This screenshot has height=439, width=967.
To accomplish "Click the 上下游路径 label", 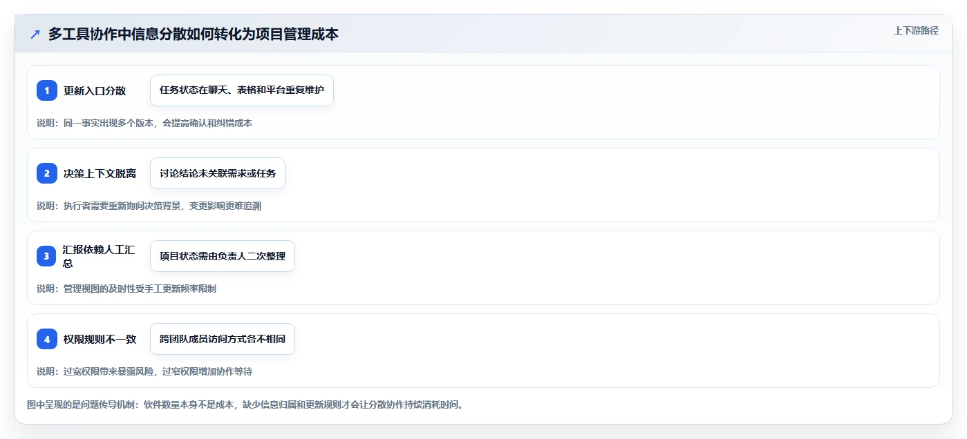I will [x=916, y=30].
